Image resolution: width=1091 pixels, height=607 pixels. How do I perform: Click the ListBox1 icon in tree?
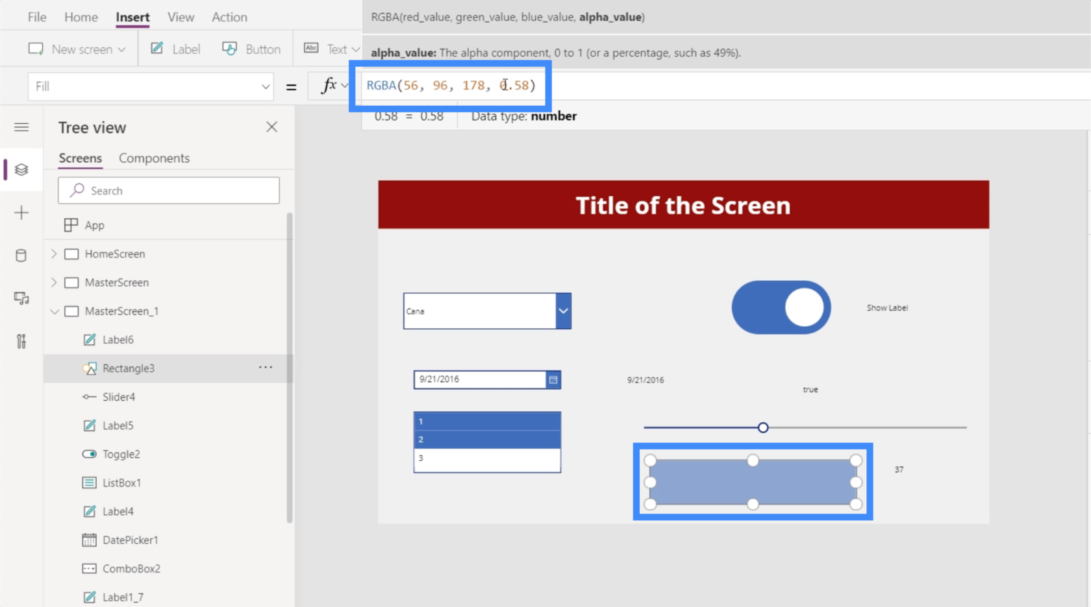point(90,482)
